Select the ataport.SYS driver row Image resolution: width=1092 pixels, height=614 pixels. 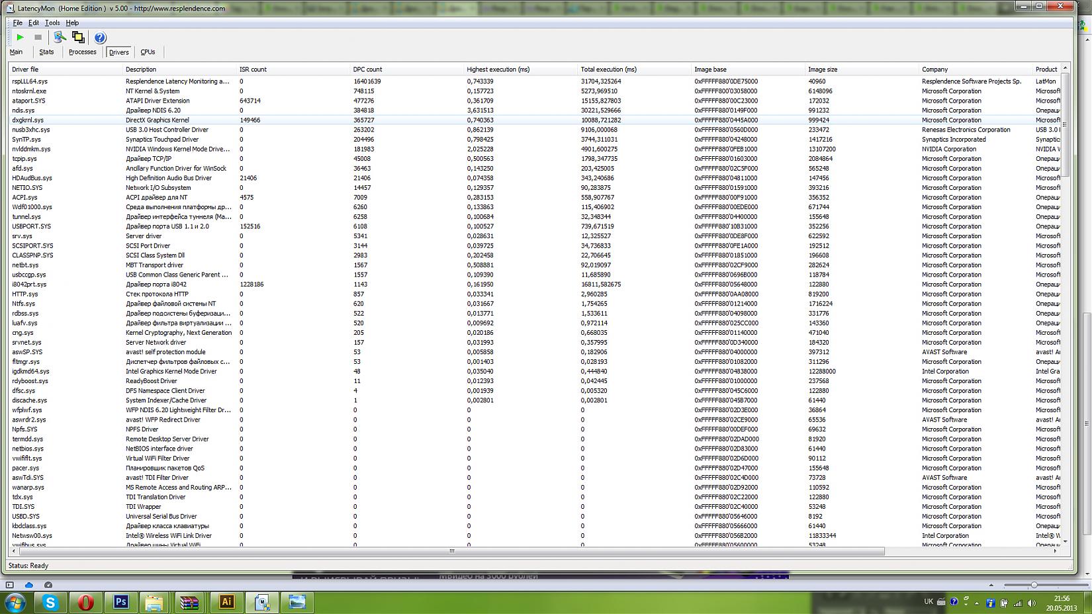[x=535, y=101]
